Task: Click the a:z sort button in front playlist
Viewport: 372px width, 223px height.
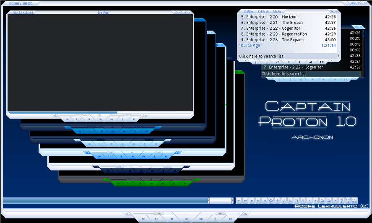Action: click(322, 62)
